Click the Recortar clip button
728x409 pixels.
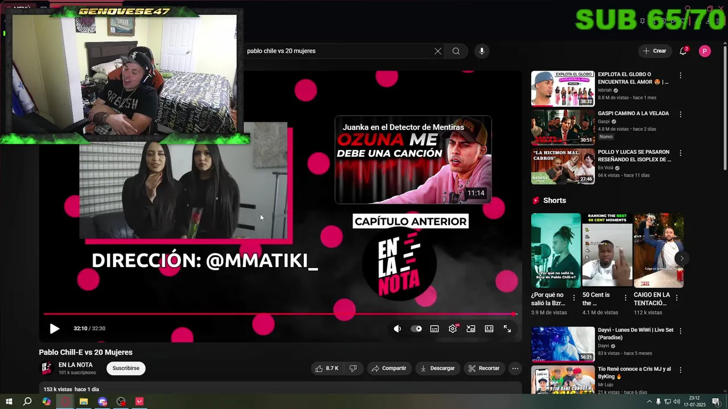(484, 369)
